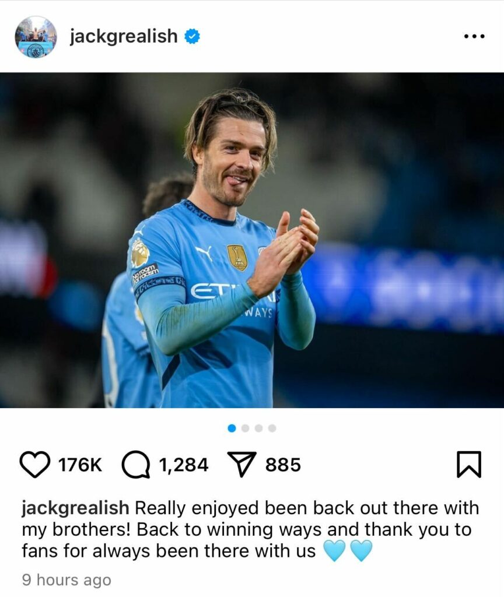
Task: Select the second carousel dot
Action: point(246,429)
